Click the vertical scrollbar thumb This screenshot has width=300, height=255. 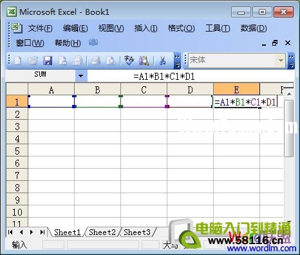pyautogui.click(x=289, y=128)
